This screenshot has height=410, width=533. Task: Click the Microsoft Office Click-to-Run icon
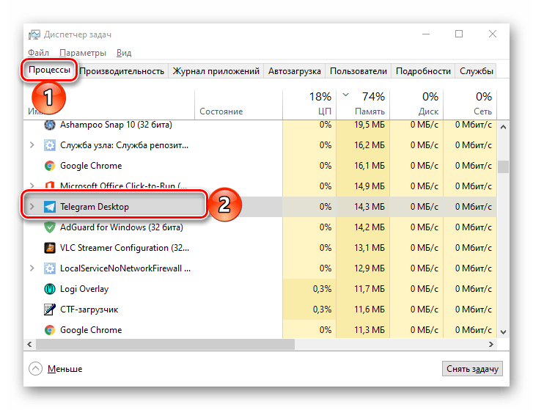pos(50,186)
